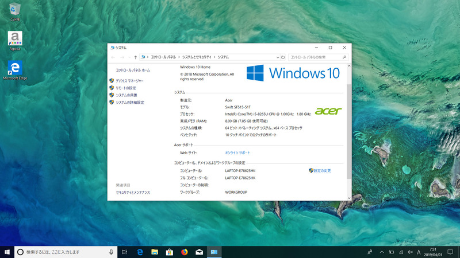Click the muted volume tray icon
This screenshot has height=258, width=460.
[x=410, y=252]
